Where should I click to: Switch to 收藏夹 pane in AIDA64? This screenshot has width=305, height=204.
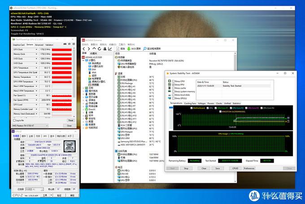[93, 53]
